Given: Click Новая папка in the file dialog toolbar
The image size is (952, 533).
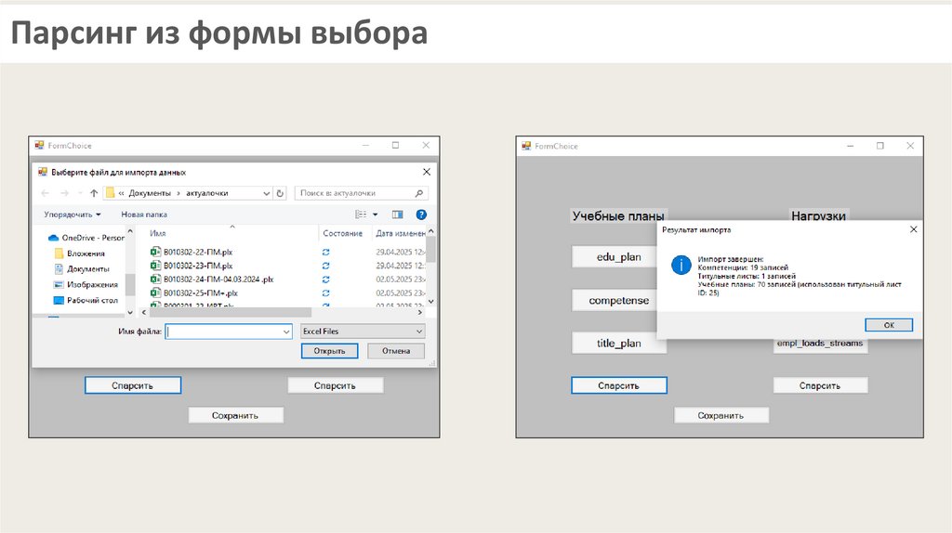Looking at the screenshot, I should click(144, 214).
